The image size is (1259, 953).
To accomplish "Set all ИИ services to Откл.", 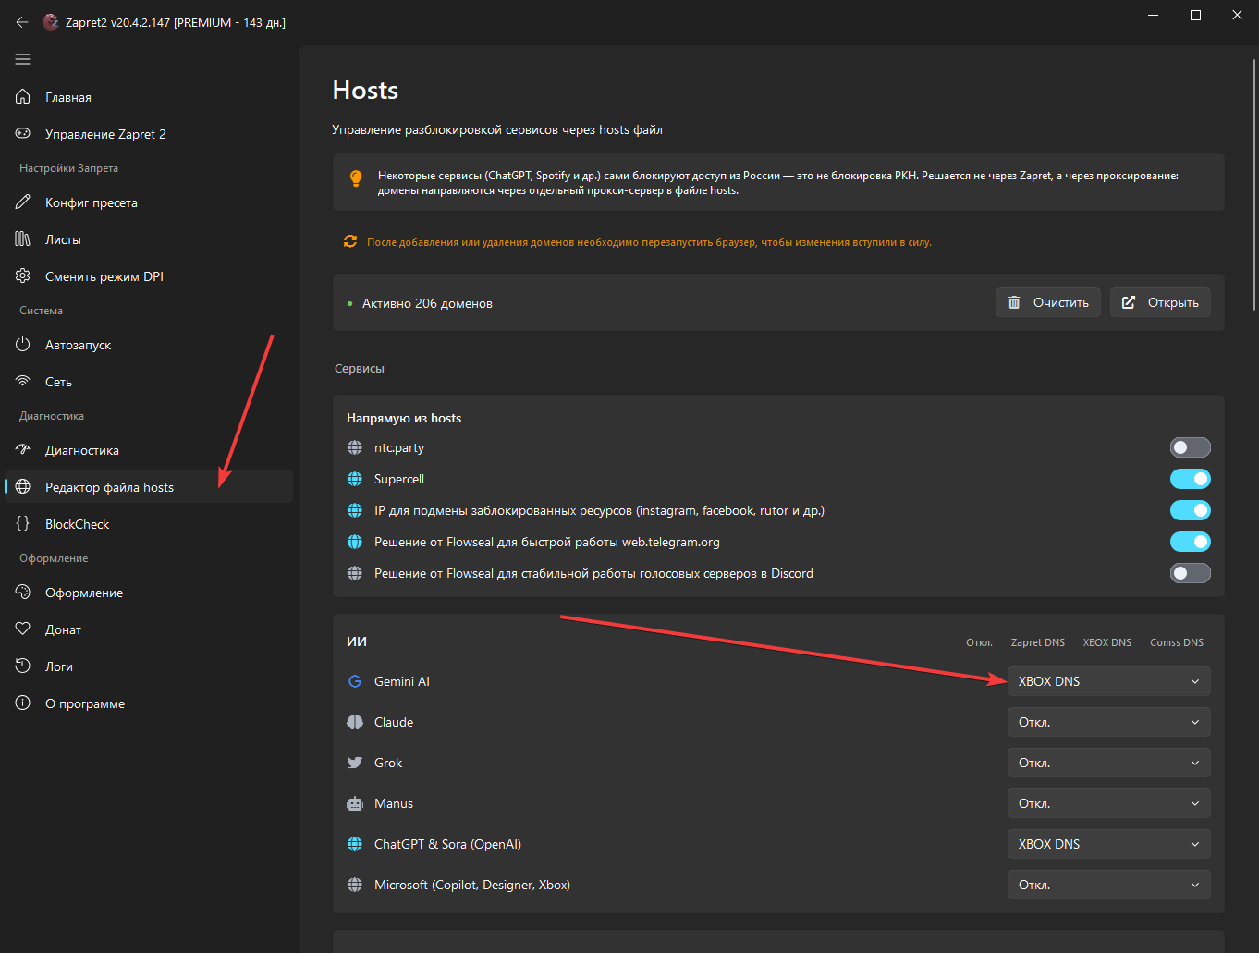I will (x=979, y=642).
